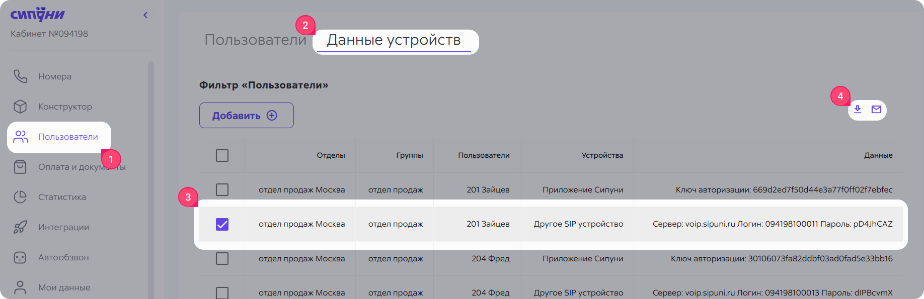Toggle the select-all checkbox in table header
This screenshot has height=299, width=924.
(222, 155)
